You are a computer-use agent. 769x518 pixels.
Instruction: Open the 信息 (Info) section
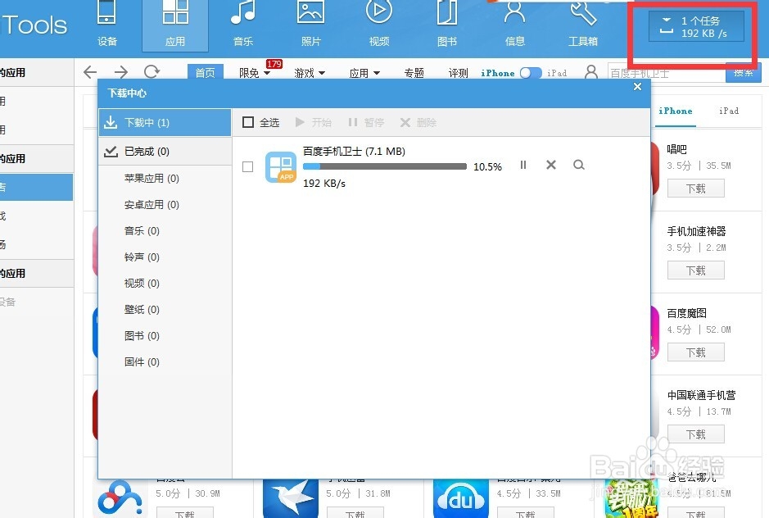[x=515, y=25]
